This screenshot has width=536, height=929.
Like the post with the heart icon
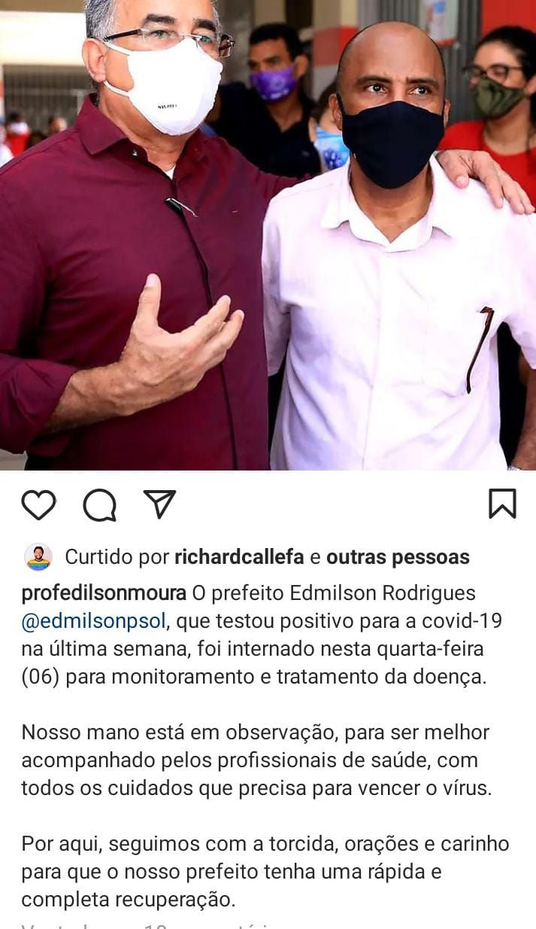(x=38, y=504)
